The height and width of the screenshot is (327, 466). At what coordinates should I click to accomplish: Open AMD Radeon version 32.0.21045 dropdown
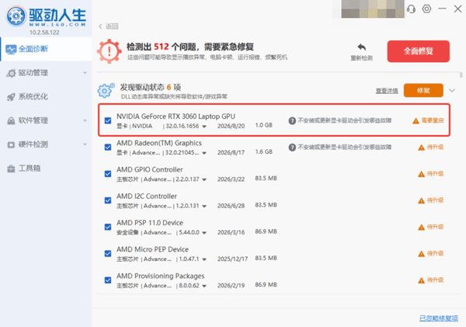tap(204, 153)
